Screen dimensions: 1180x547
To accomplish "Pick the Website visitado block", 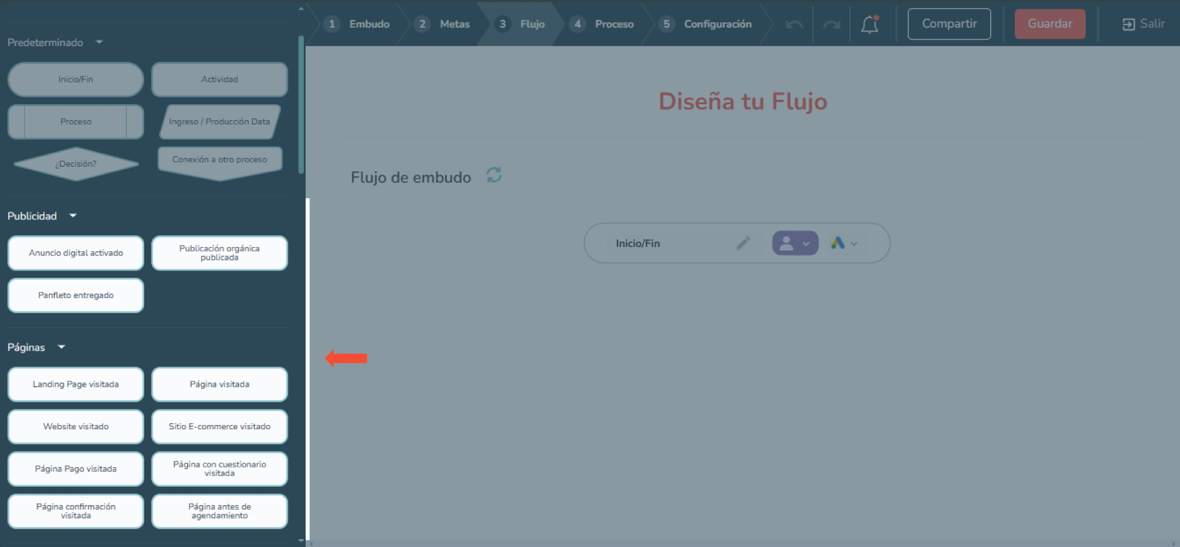I will pos(76,427).
